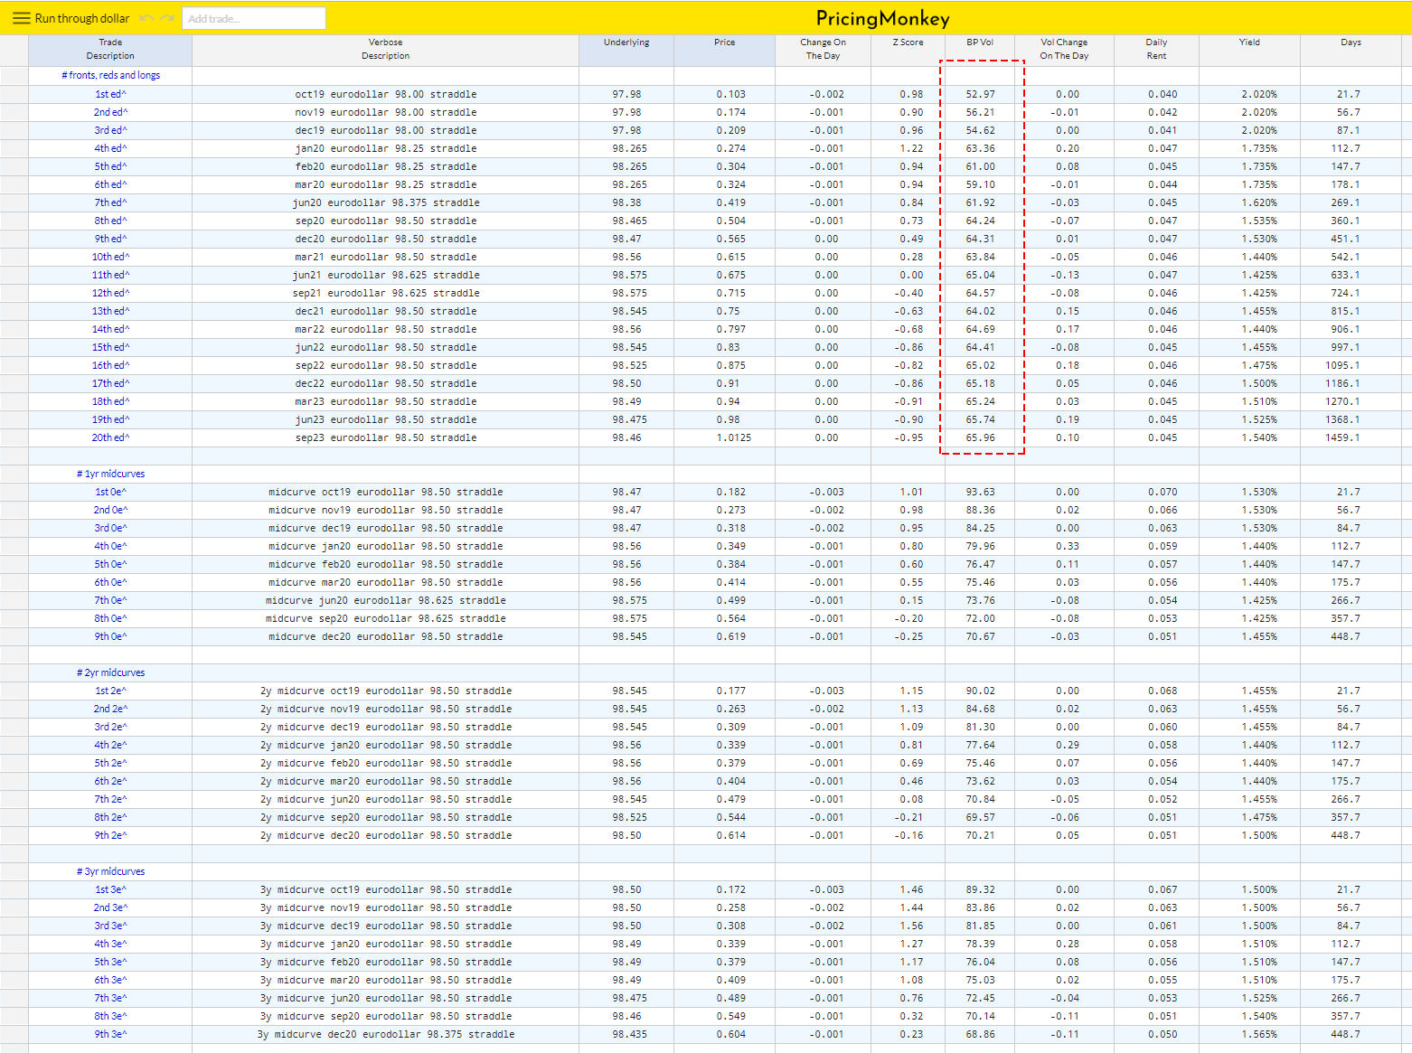Select BP Vol value 52.97

pyautogui.click(x=979, y=94)
